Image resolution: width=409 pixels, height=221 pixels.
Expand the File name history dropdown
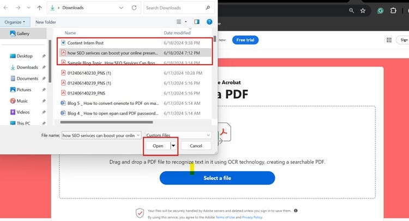(139, 135)
